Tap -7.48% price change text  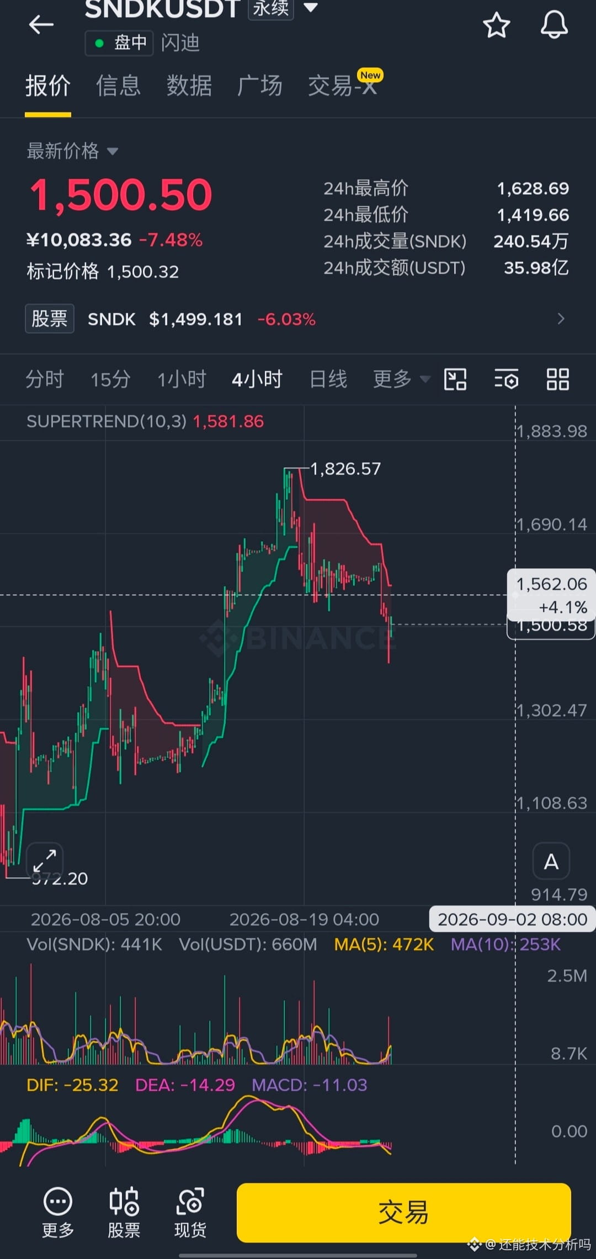[171, 240]
